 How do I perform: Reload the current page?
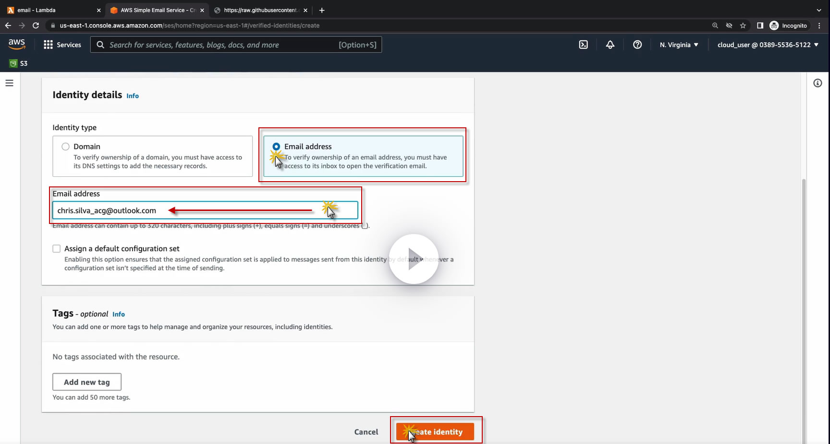[36, 25]
